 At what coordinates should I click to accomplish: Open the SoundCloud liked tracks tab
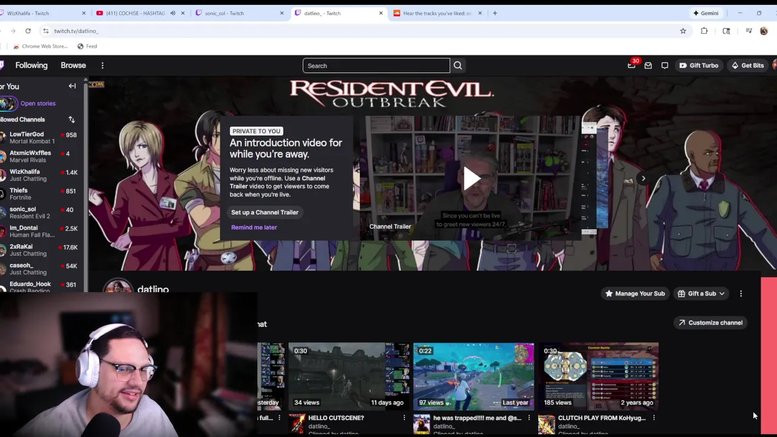click(x=436, y=13)
